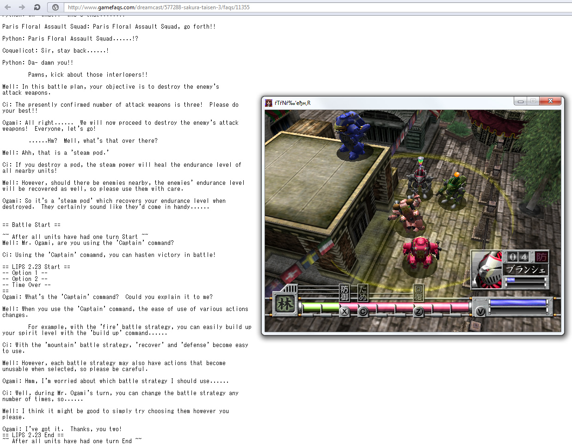Click the '== LIPS 2.23 Start ==' line
572x445 pixels.
37,267
